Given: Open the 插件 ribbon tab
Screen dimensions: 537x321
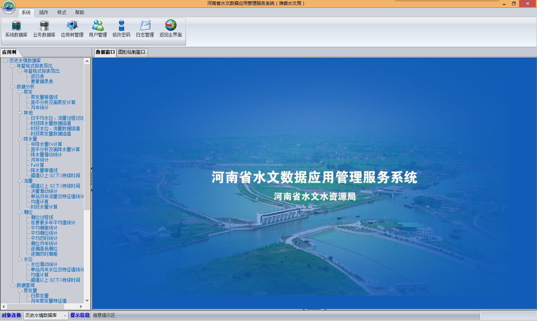Looking at the screenshot, I should click(x=44, y=12).
